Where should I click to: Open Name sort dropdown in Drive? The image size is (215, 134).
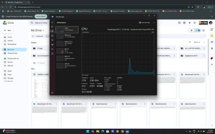[x=197, y=42]
